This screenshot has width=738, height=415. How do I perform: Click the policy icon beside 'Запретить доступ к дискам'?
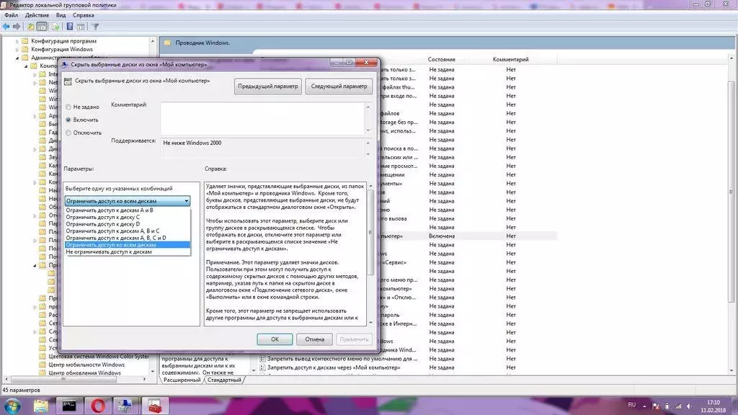262,367
